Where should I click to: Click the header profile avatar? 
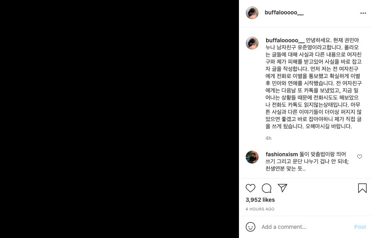pyautogui.click(x=252, y=12)
